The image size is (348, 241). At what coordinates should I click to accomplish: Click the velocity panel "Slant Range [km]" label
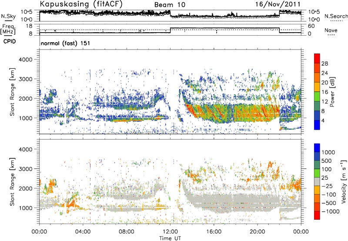click(x=12, y=181)
